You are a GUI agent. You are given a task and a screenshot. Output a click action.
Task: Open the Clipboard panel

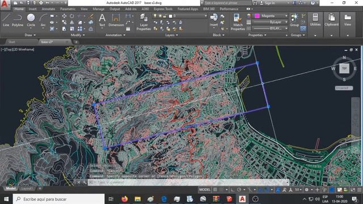click(331, 20)
